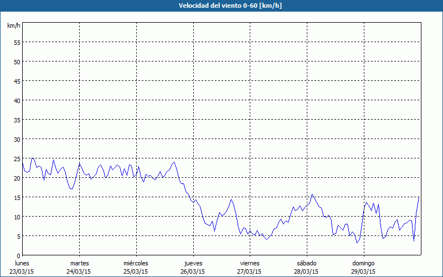This screenshot has height=277, width=443.
Task: Click the y-axis value 40
Action: click(17, 100)
